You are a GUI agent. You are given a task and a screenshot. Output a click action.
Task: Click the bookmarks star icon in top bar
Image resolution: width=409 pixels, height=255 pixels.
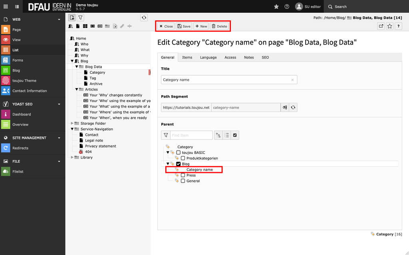pos(276,7)
